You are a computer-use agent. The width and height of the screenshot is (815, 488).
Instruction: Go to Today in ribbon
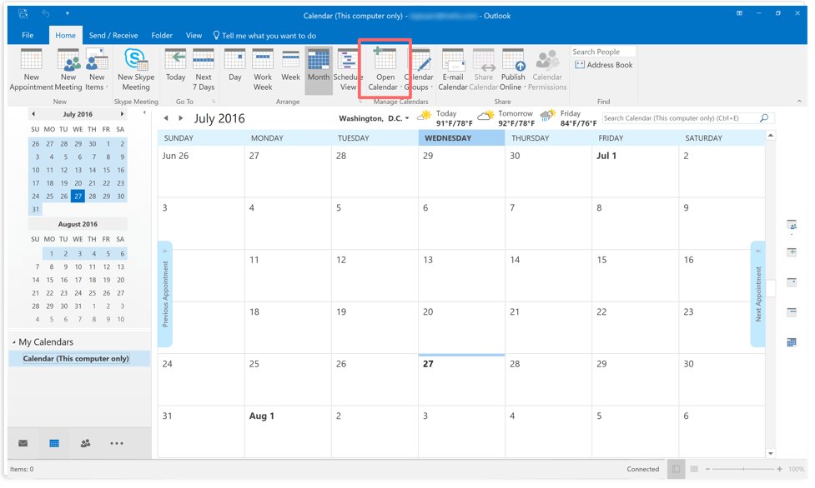tap(175, 66)
